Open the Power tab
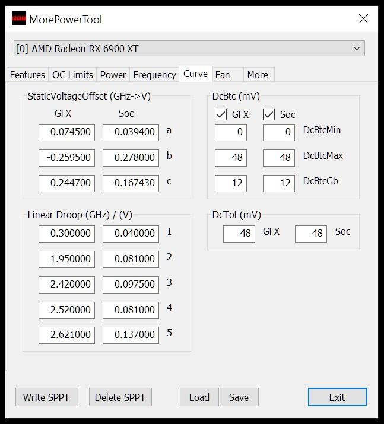Viewport: 384px width, 424px height. (113, 75)
